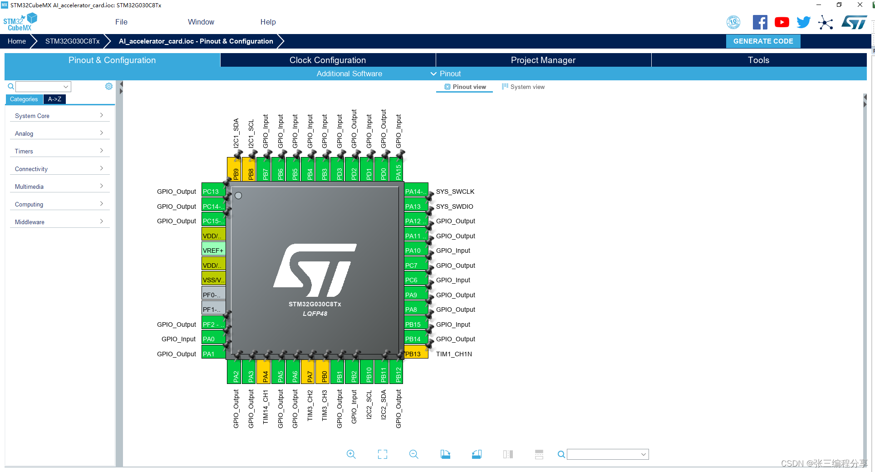The height and width of the screenshot is (472, 875).
Task: Open the settings gear in categories panel
Action: [109, 86]
